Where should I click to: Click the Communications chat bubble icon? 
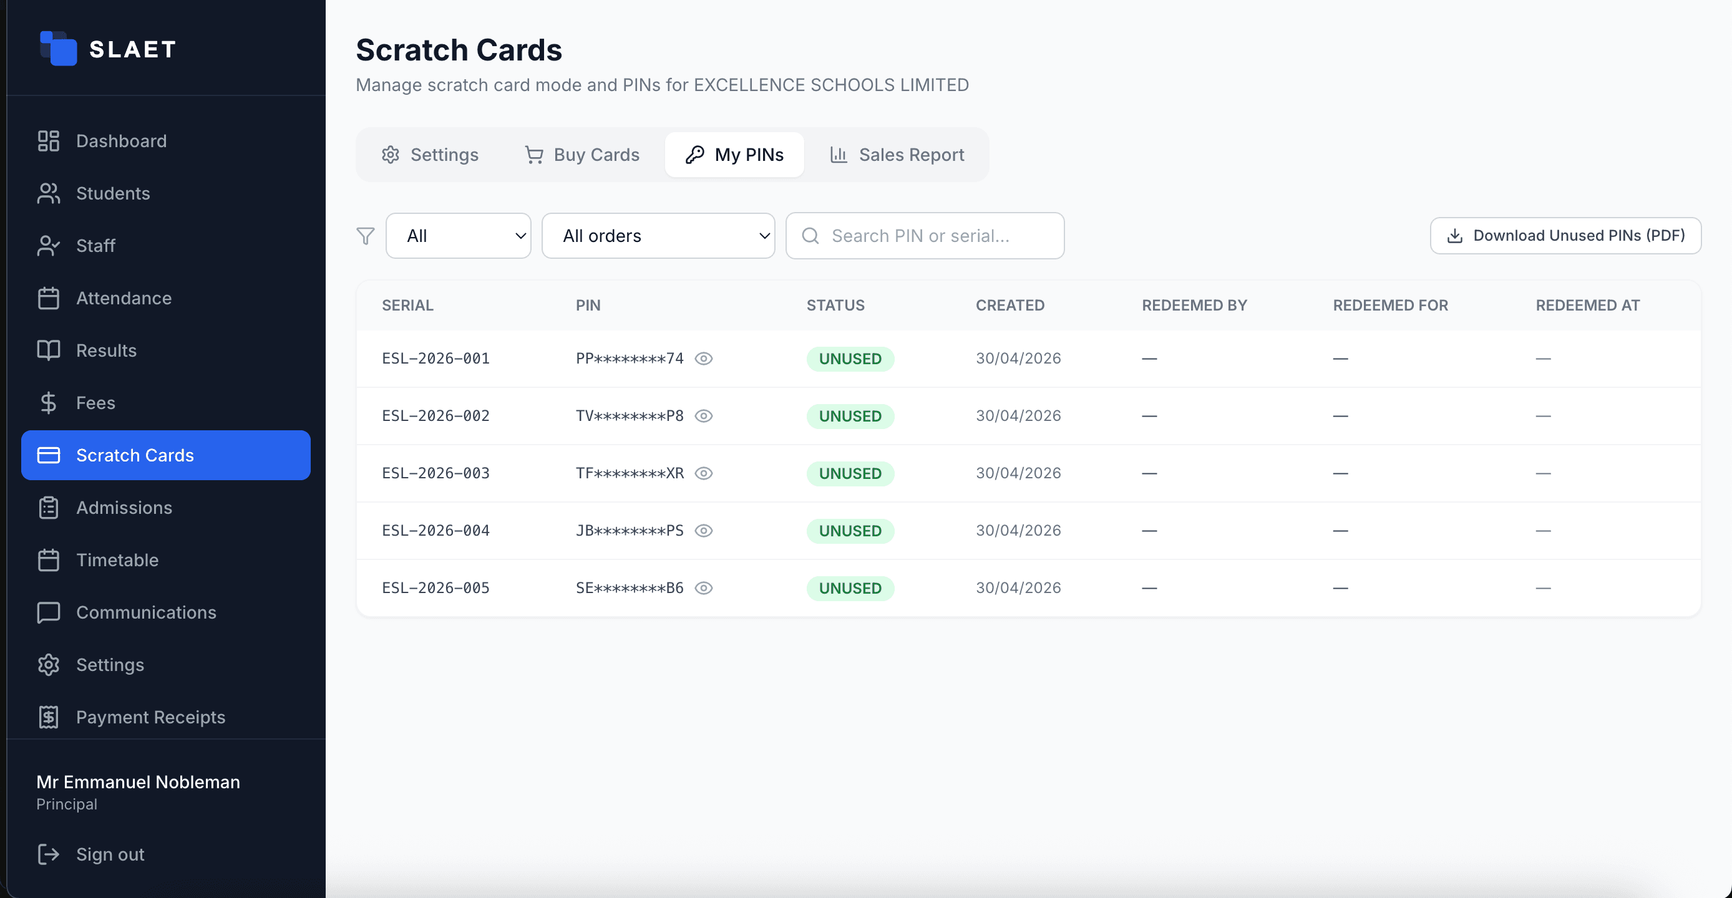pos(49,613)
